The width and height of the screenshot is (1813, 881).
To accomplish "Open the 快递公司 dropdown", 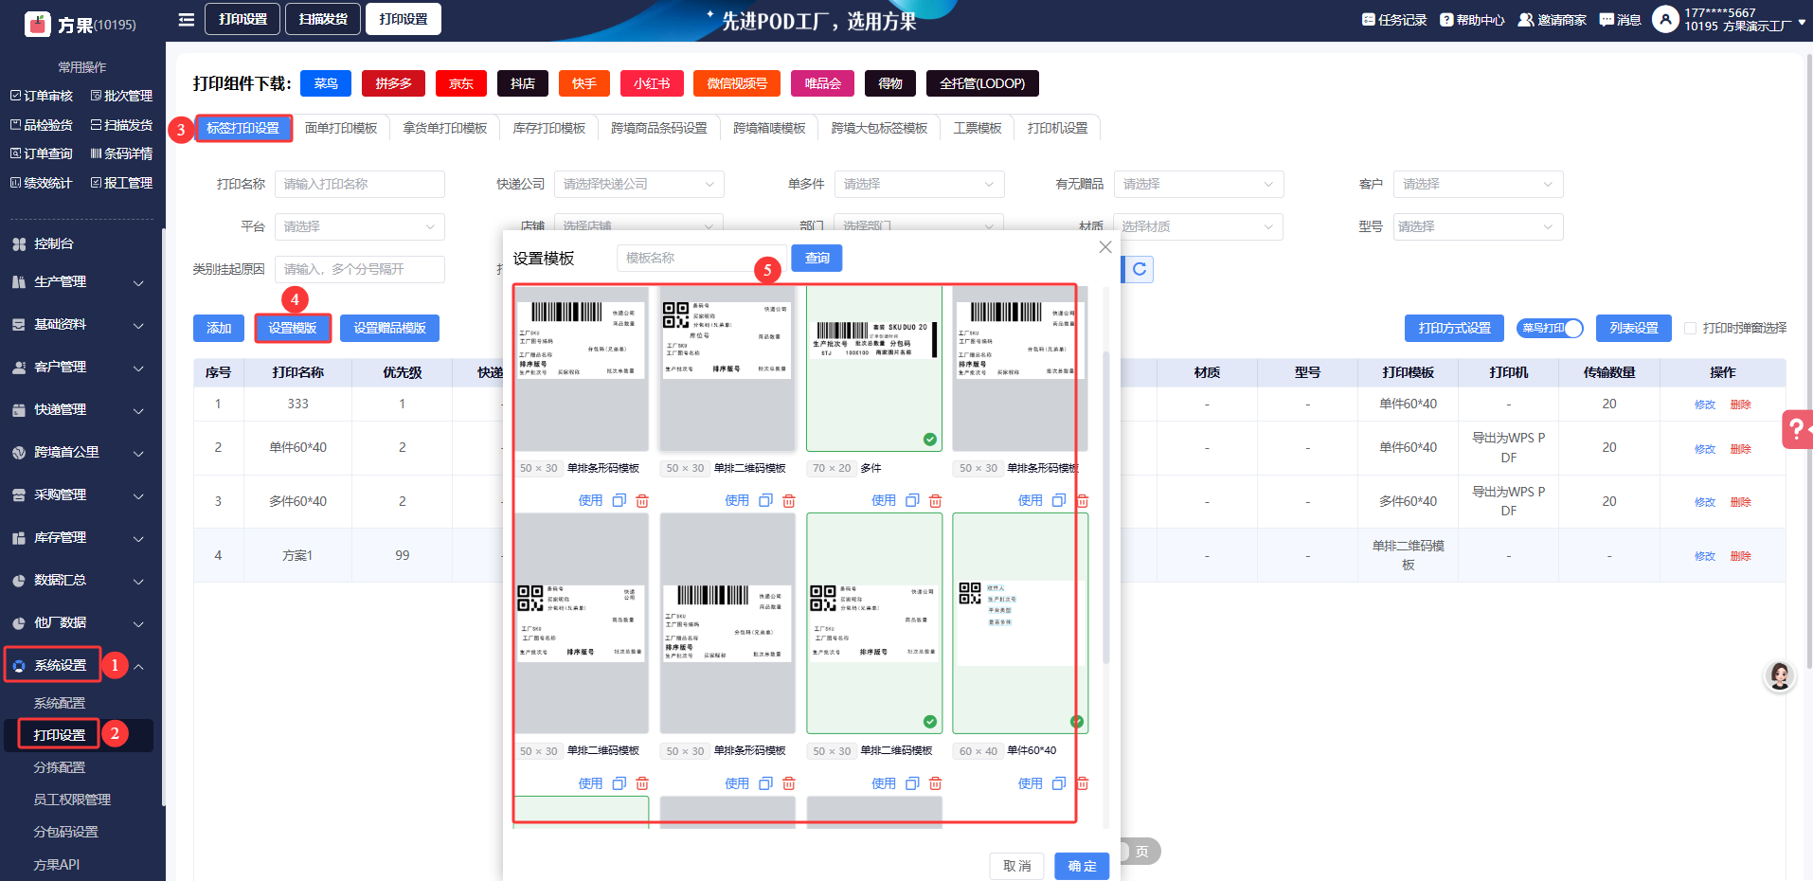I will tap(638, 184).
